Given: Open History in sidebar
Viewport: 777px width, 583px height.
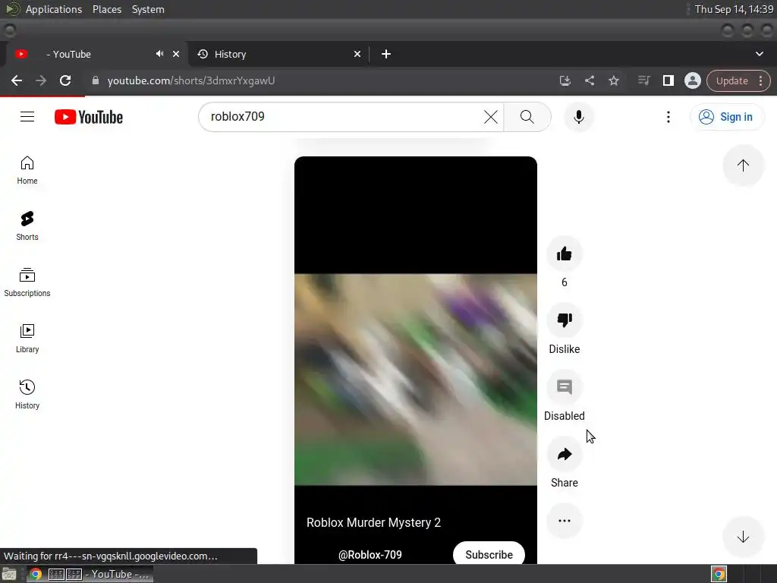Looking at the screenshot, I should [27, 395].
